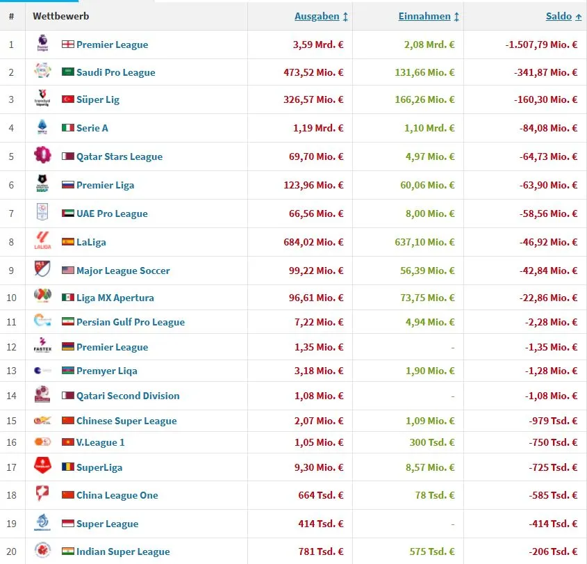587x564 pixels.
Task: Click the England flag in row 1
Action: click(x=68, y=45)
